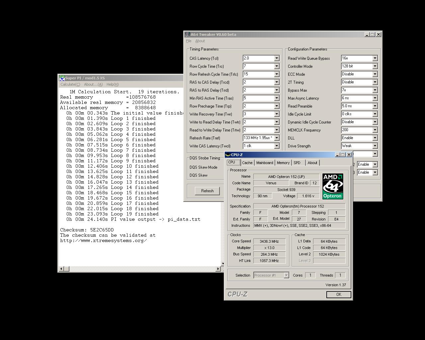Minimize the A64 Tweaker window

[x=367, y=35]
